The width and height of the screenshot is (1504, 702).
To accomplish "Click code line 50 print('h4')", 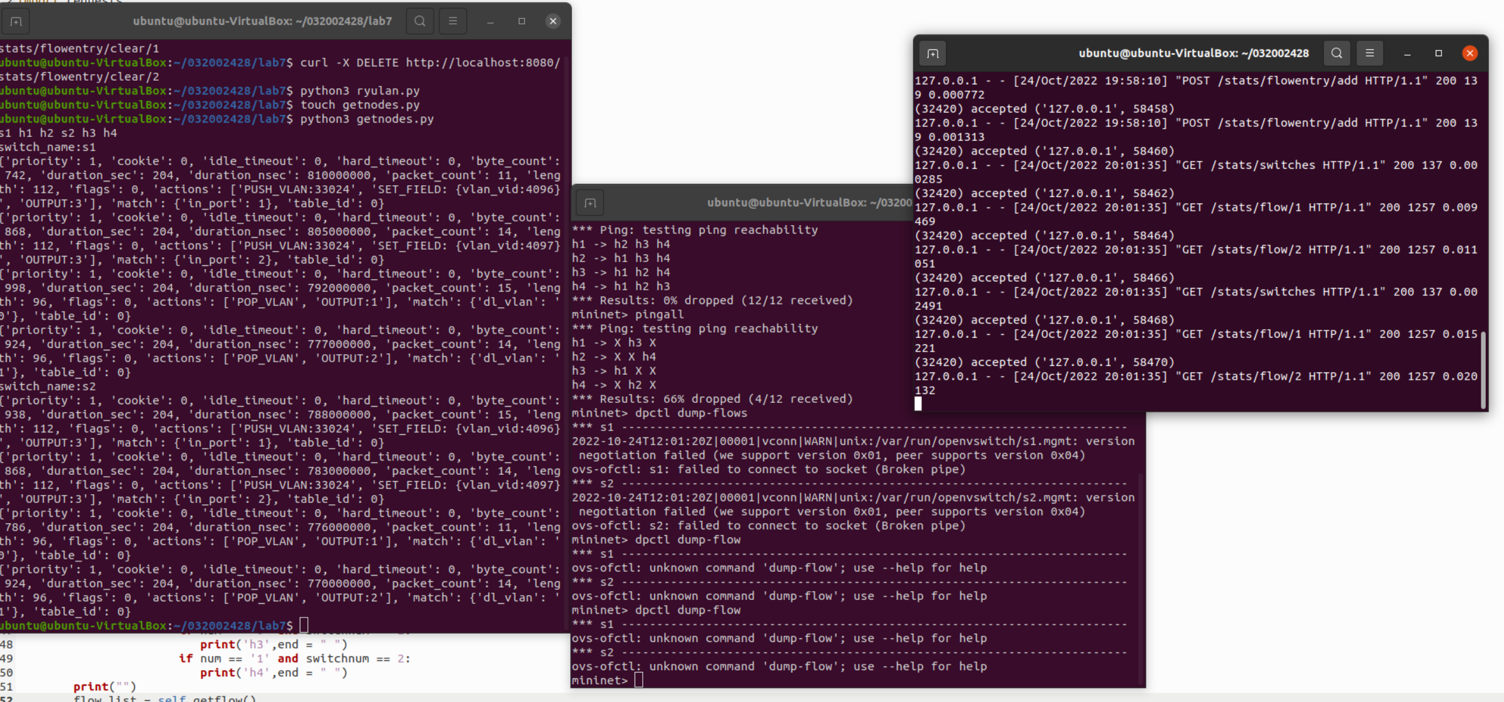I will click(x=274, y=673).
